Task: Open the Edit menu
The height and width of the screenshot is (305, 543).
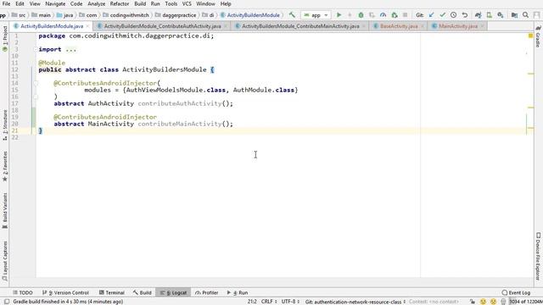Action: click(x=20, y=3)
